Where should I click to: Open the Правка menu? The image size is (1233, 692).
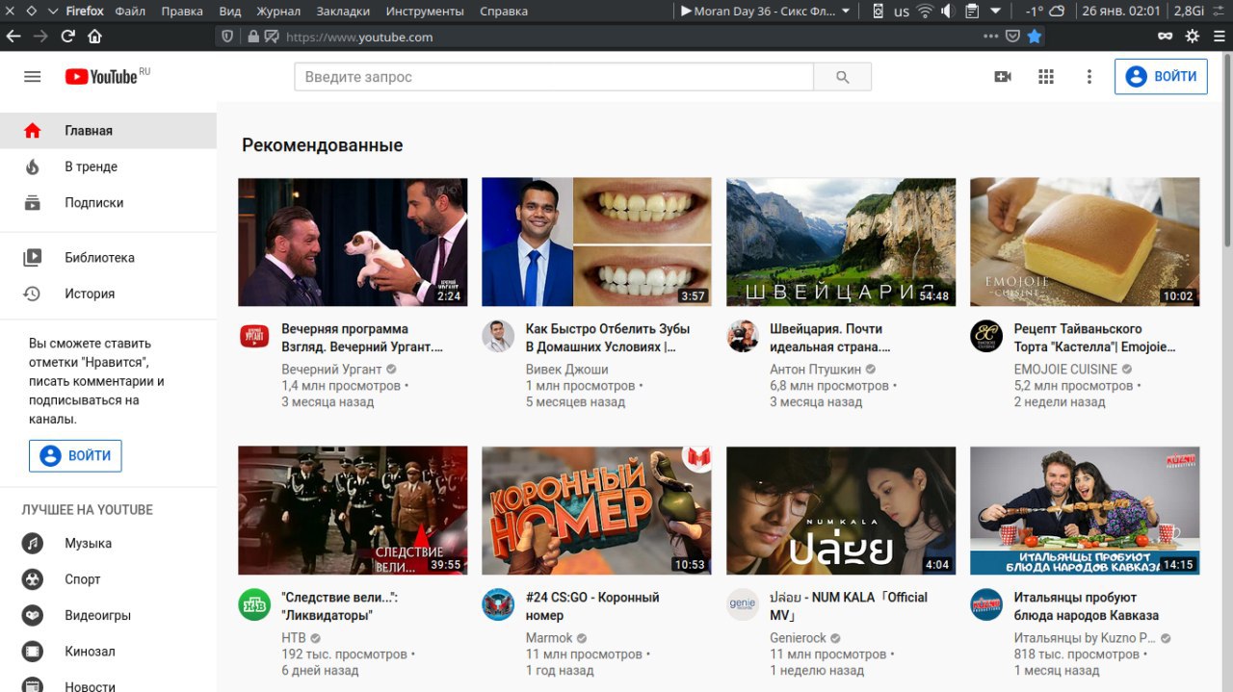tap(182, 12)
